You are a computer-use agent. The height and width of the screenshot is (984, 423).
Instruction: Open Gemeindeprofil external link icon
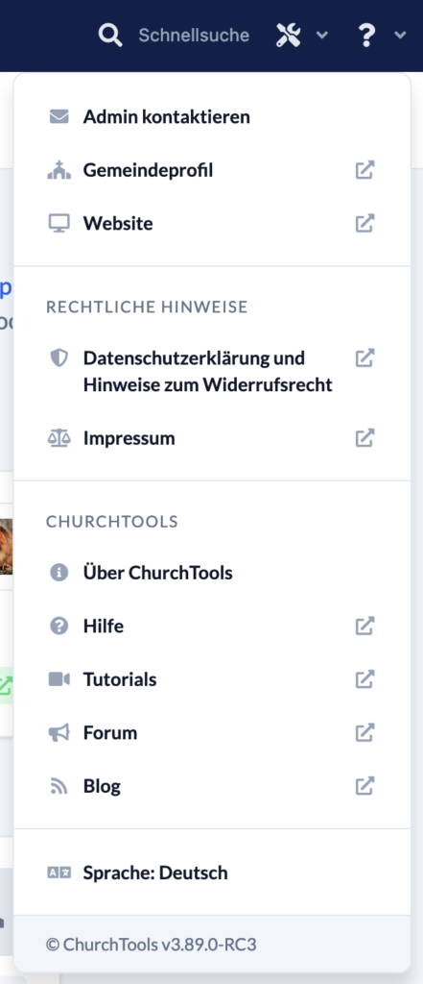tap(364, 170)
